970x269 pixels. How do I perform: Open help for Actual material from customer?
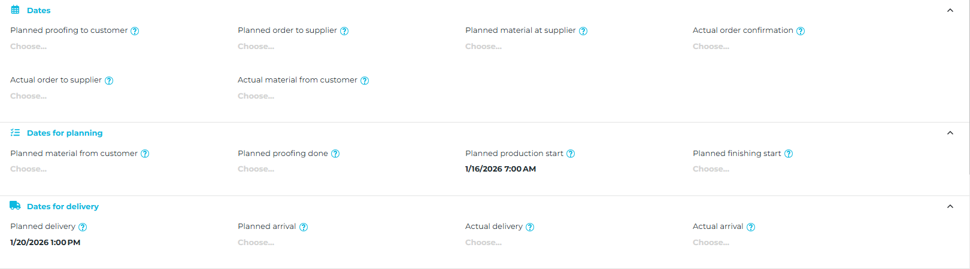click(365, 81)
